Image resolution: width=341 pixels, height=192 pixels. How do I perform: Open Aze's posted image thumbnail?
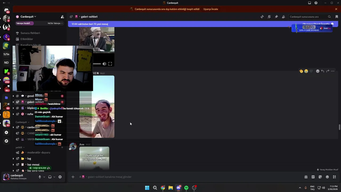94,158
